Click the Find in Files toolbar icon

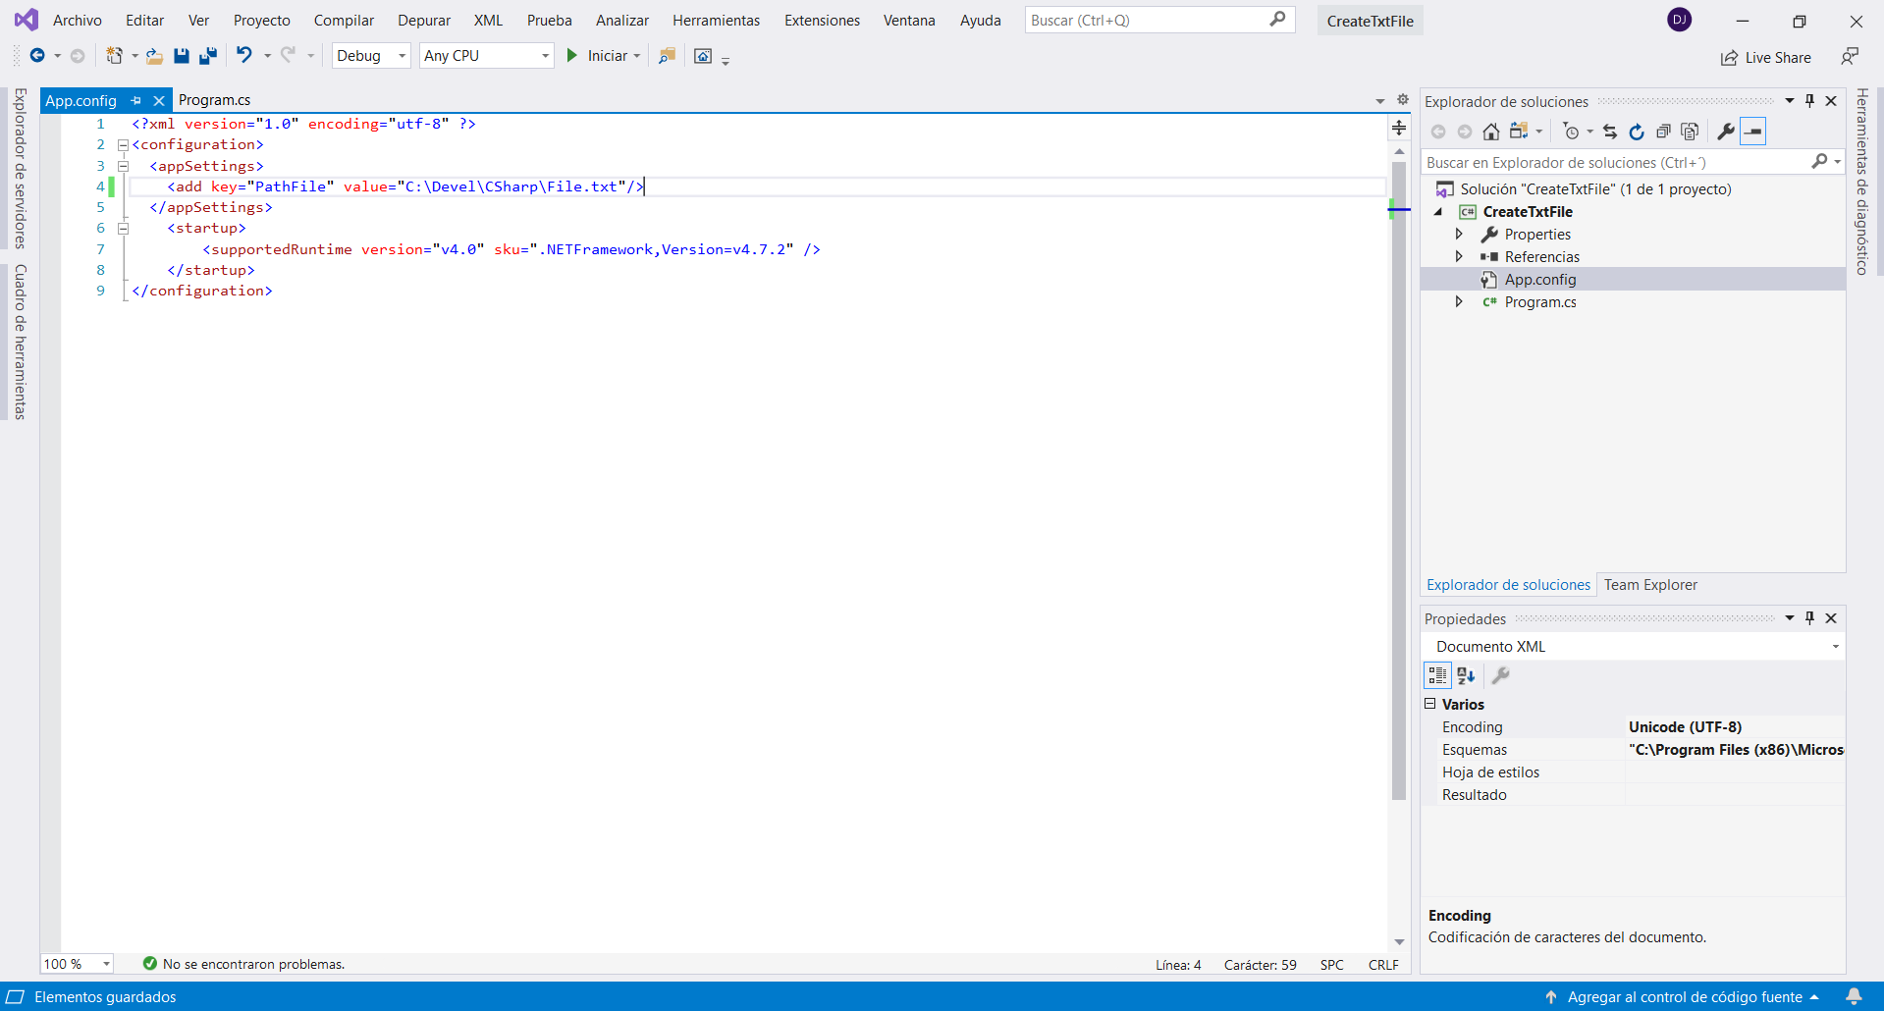pyautogui.click(x=667, y=56)
